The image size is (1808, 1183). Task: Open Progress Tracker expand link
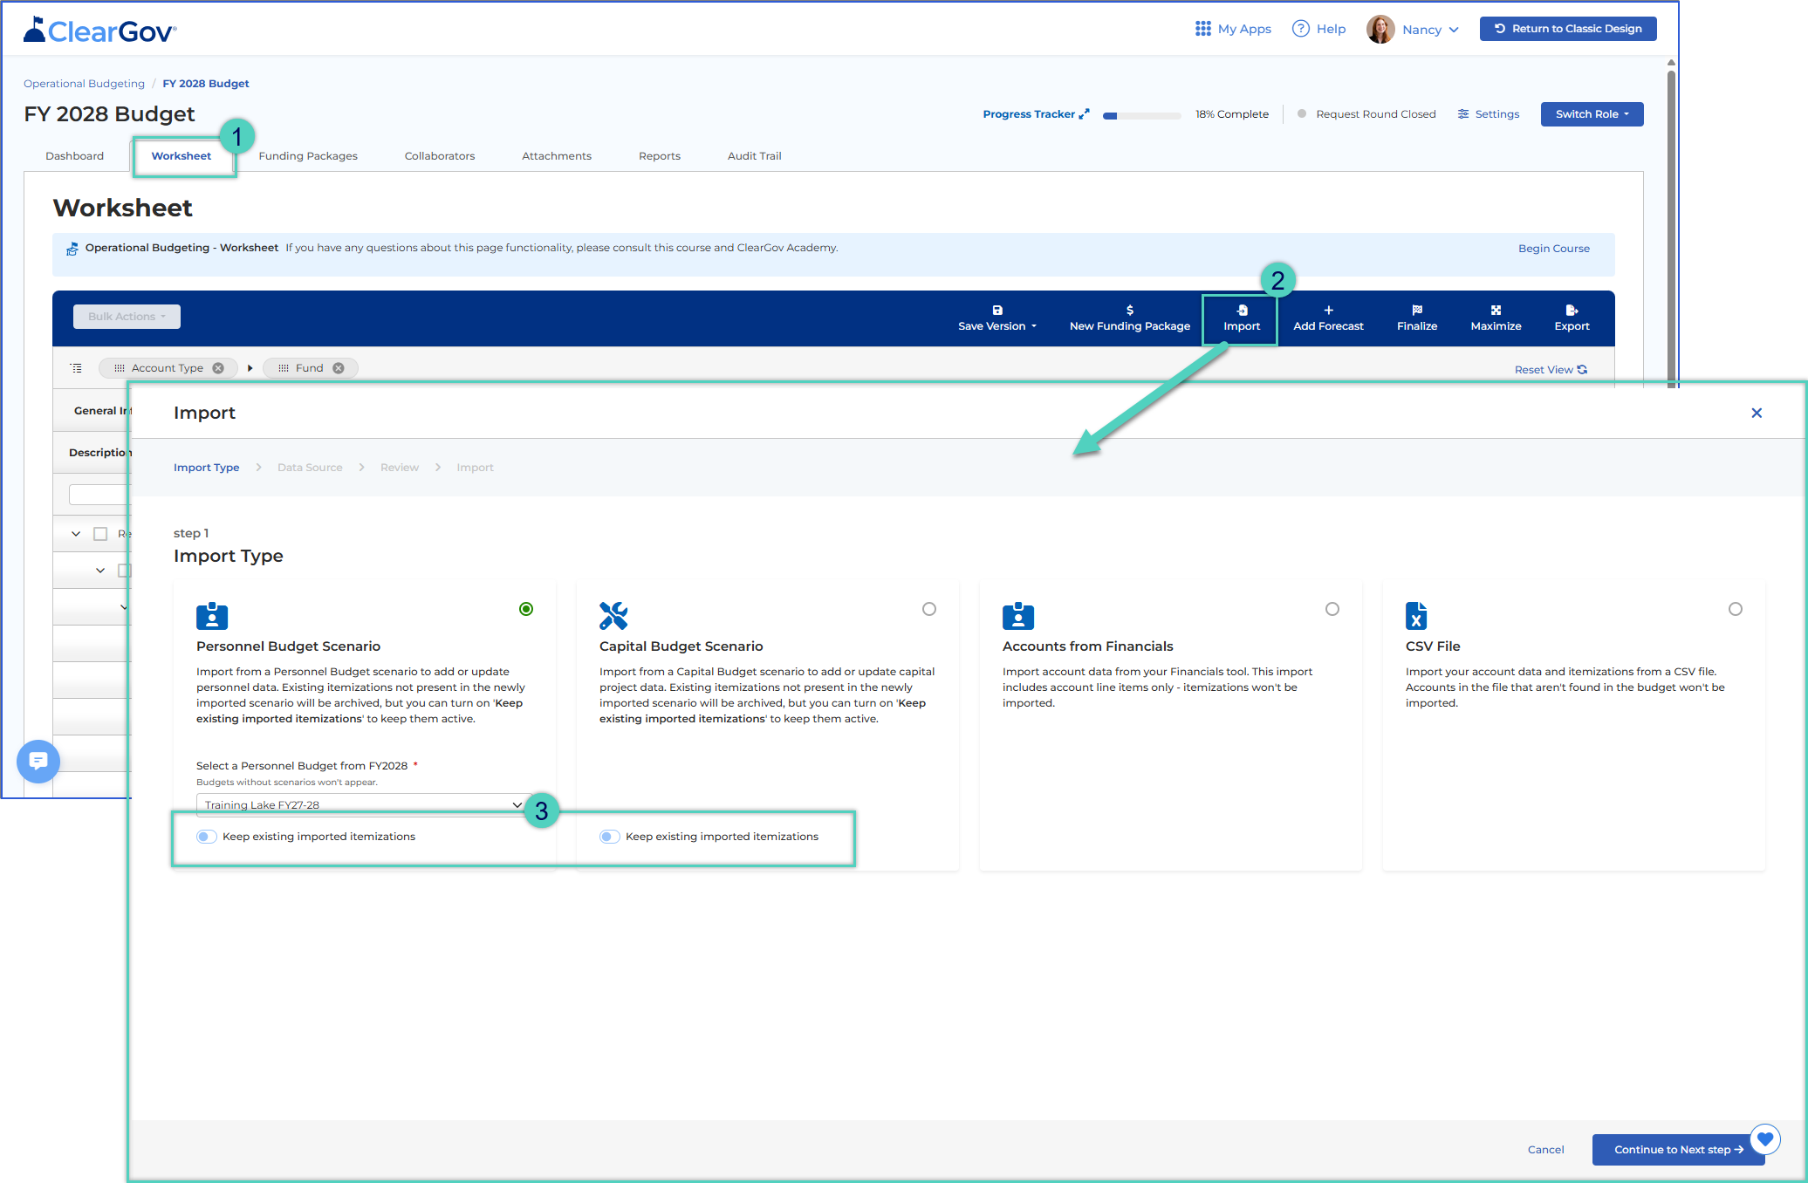(x=1036, y=114)
